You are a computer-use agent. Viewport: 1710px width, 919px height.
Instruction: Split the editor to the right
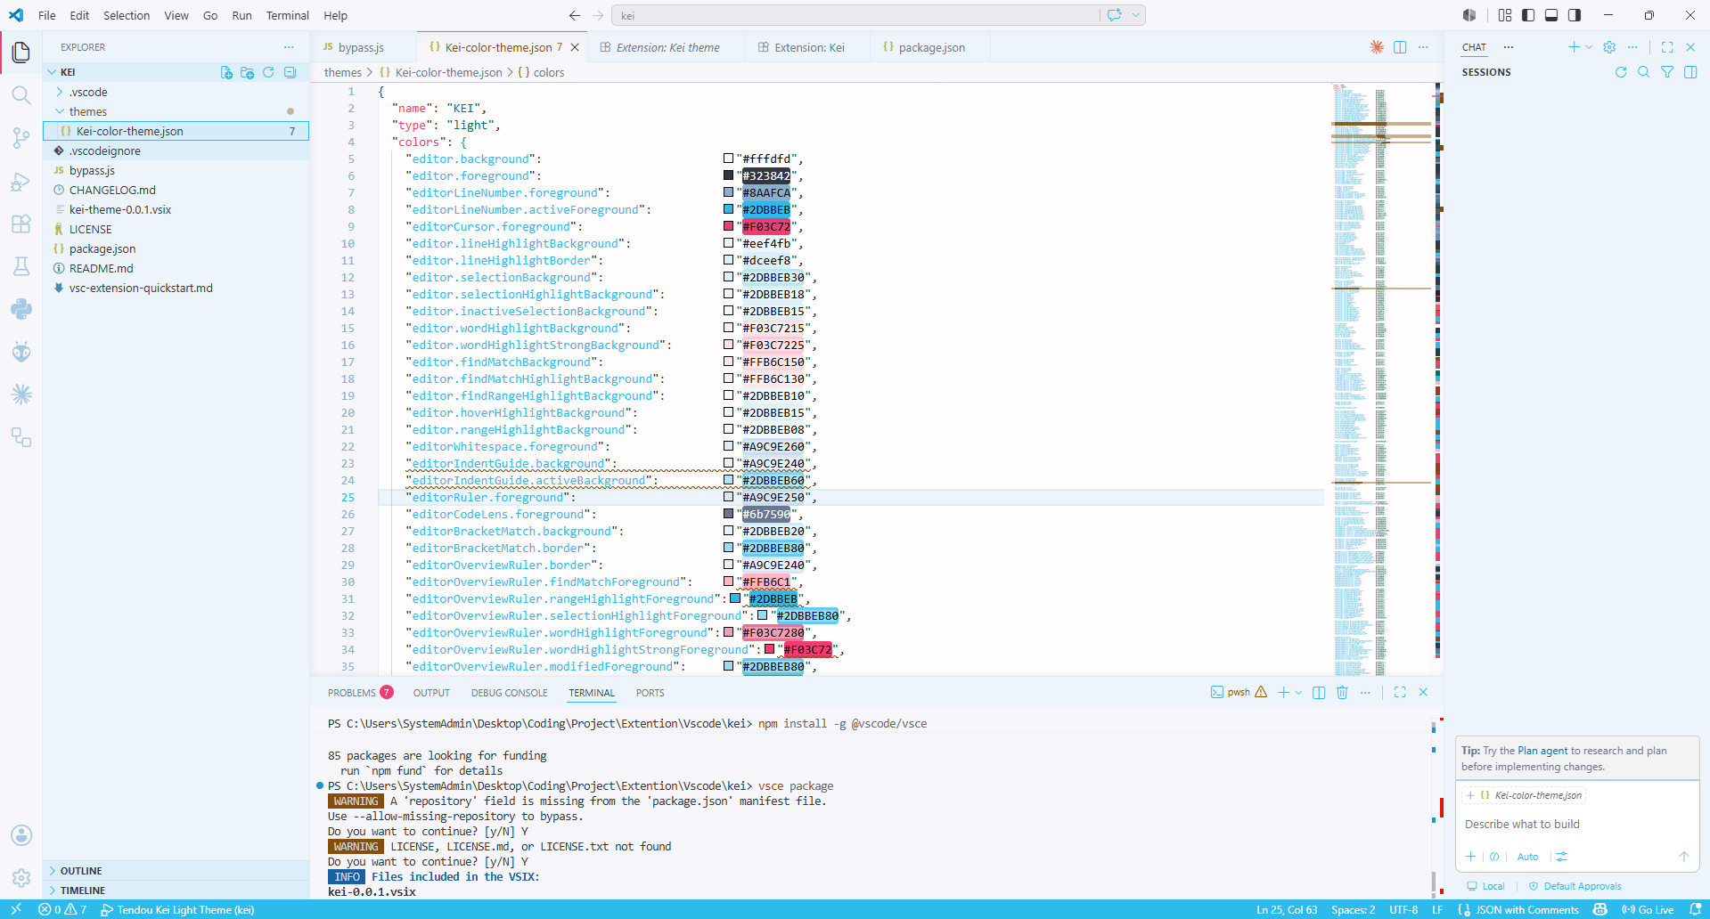click(1400, 47)
